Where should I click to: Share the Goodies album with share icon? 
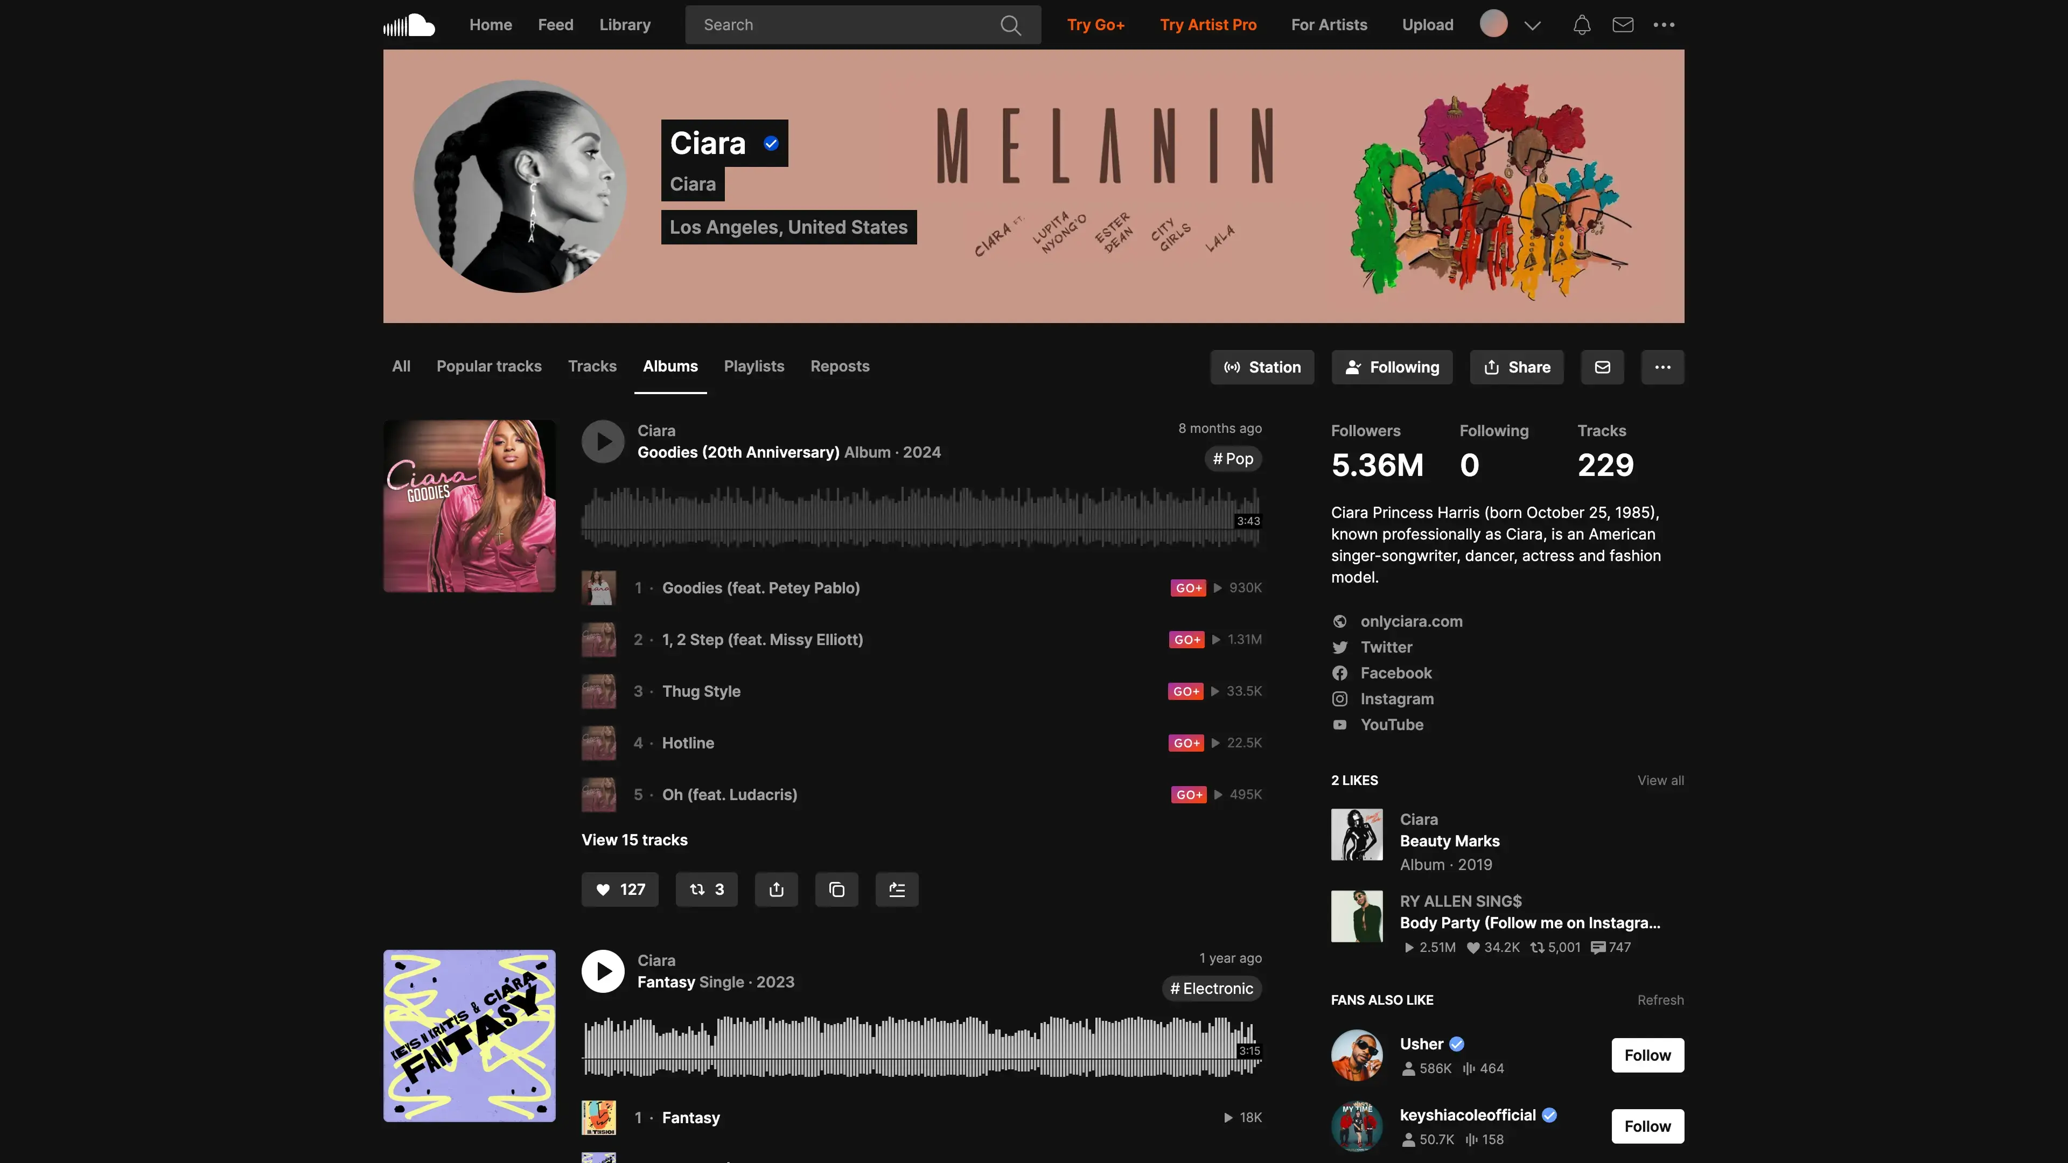(776, 889)
